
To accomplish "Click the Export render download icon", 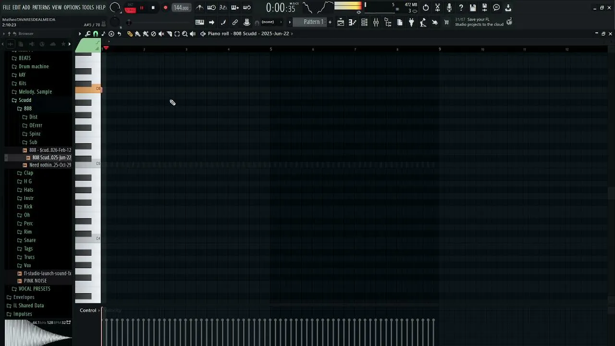I will pyautogui.click(x=508, y=8).
